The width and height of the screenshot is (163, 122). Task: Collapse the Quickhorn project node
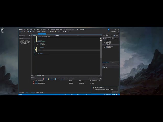tap(103, 40)
